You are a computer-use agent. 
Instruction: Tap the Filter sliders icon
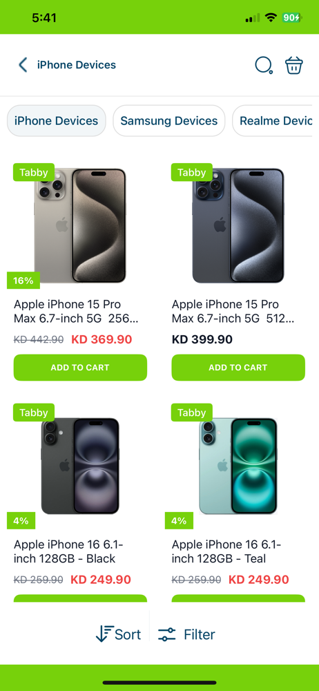pos(166,634)
